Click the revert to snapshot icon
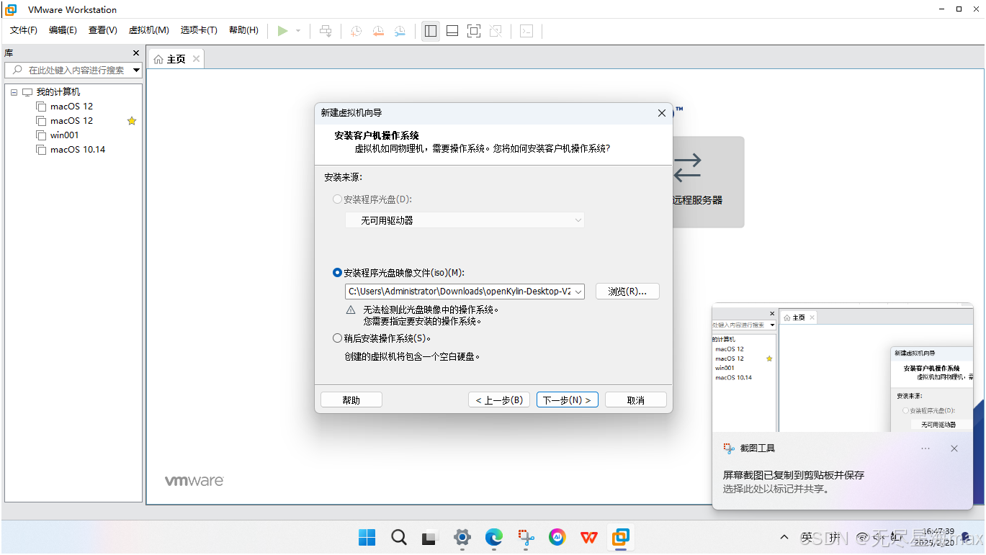This screenshot has width=986, height=555. point(378,31)
